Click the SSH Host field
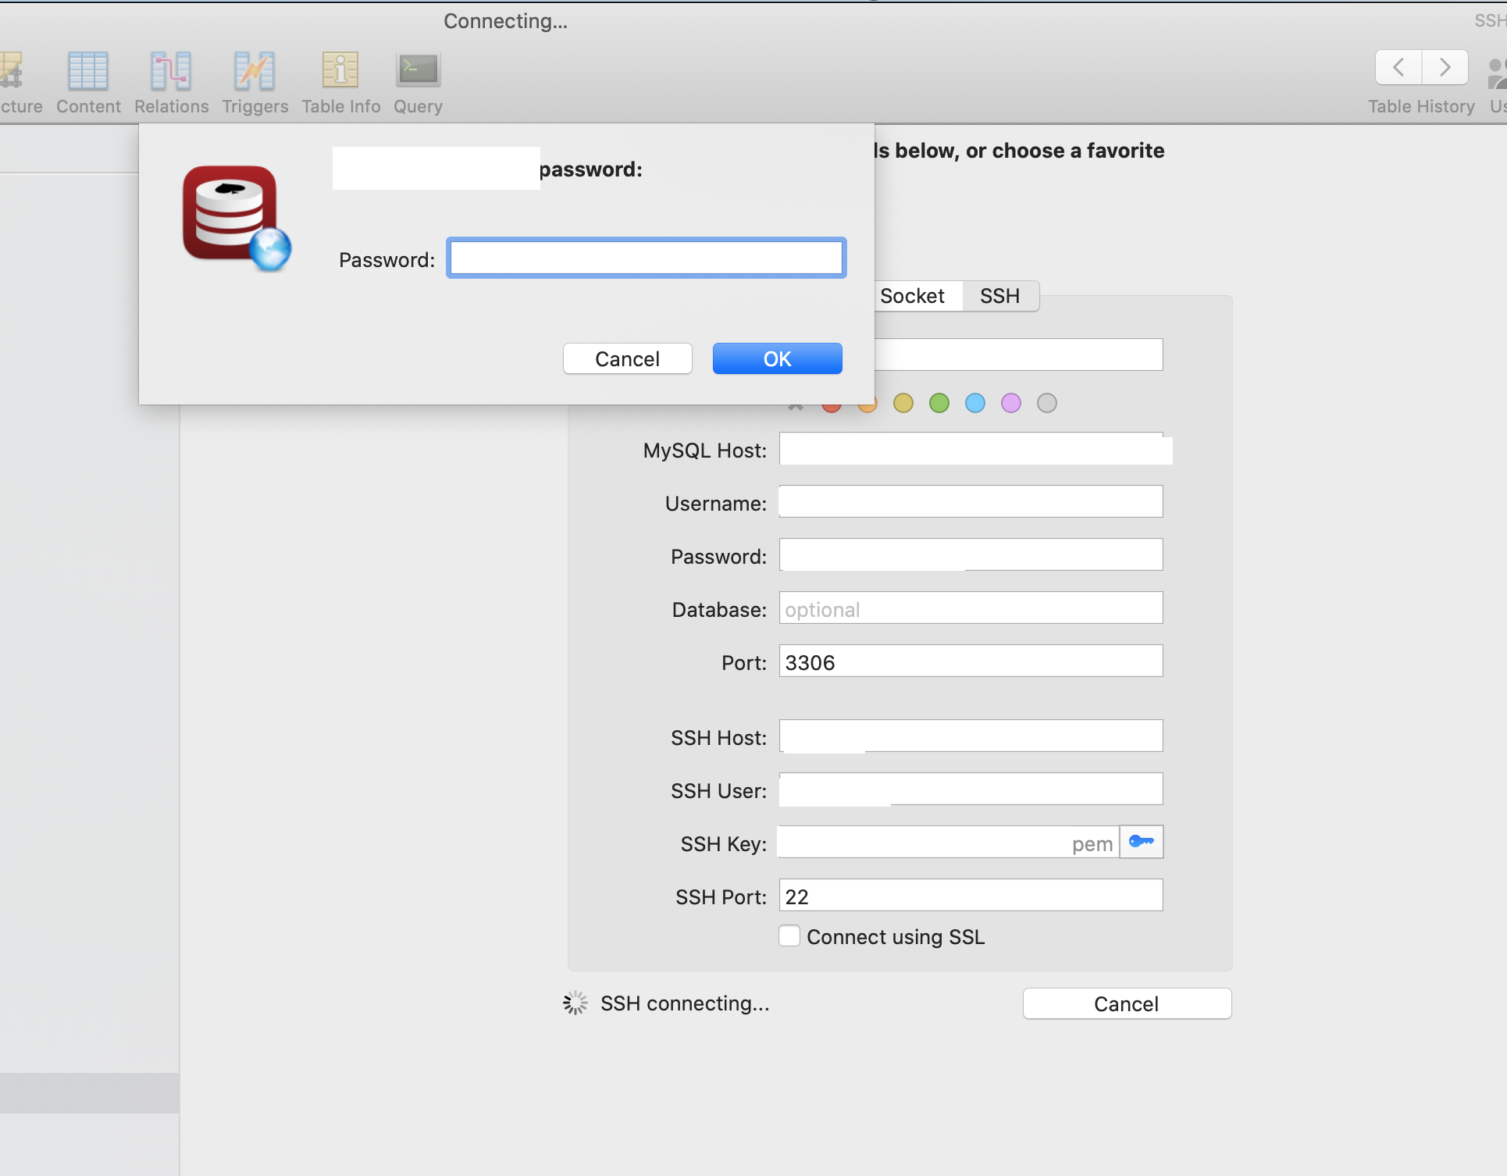 971,736
